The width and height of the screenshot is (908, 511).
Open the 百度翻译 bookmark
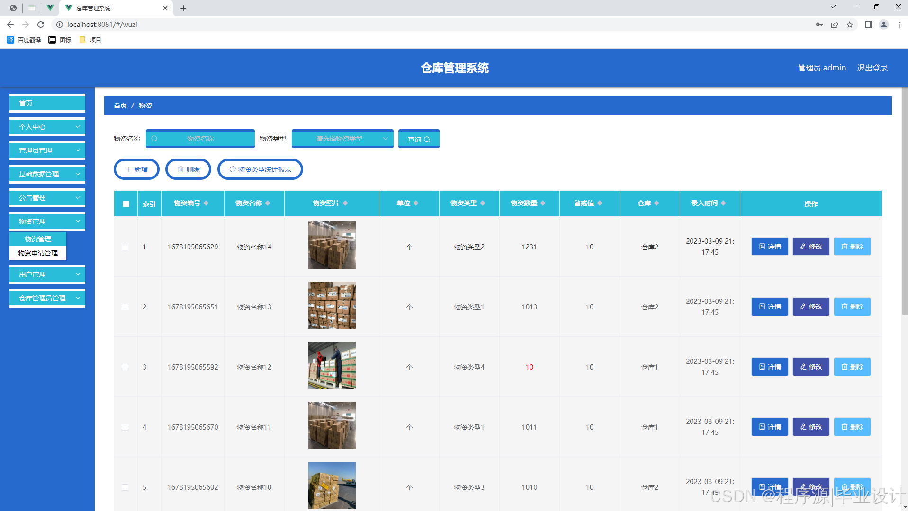(24, 40)
